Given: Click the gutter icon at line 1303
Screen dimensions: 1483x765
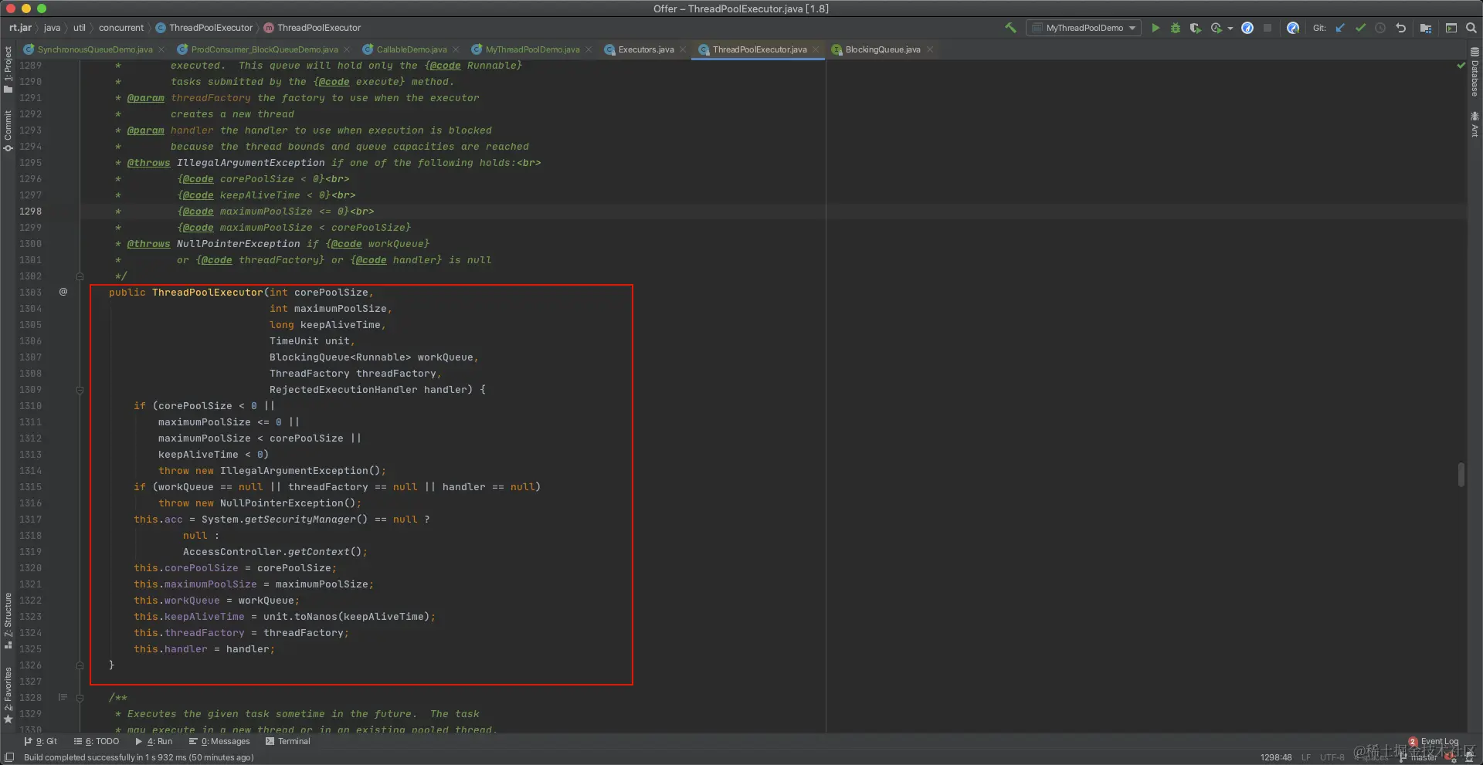Looking at the screenshot, I should (63, 292).
